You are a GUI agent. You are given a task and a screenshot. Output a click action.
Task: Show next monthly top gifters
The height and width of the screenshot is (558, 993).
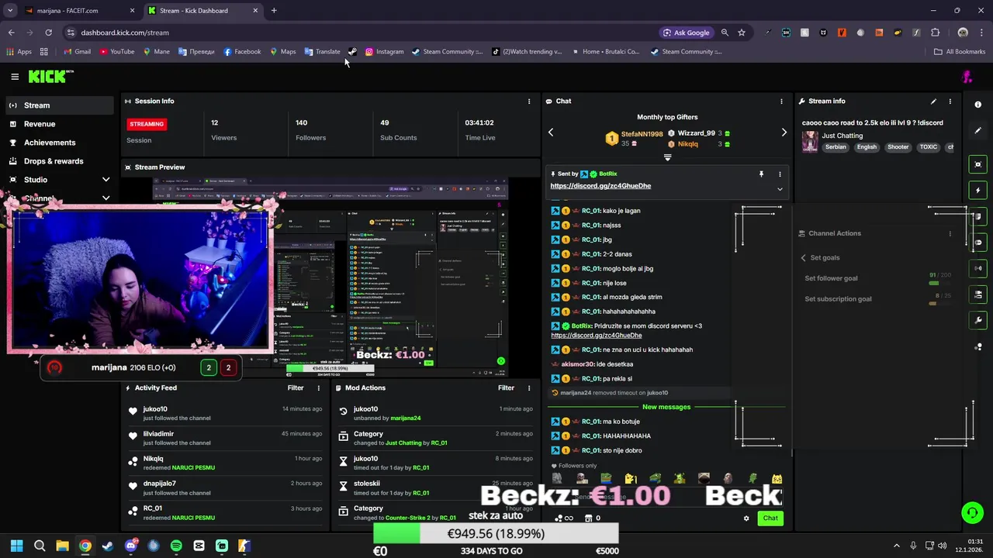[x=784, y=133]
